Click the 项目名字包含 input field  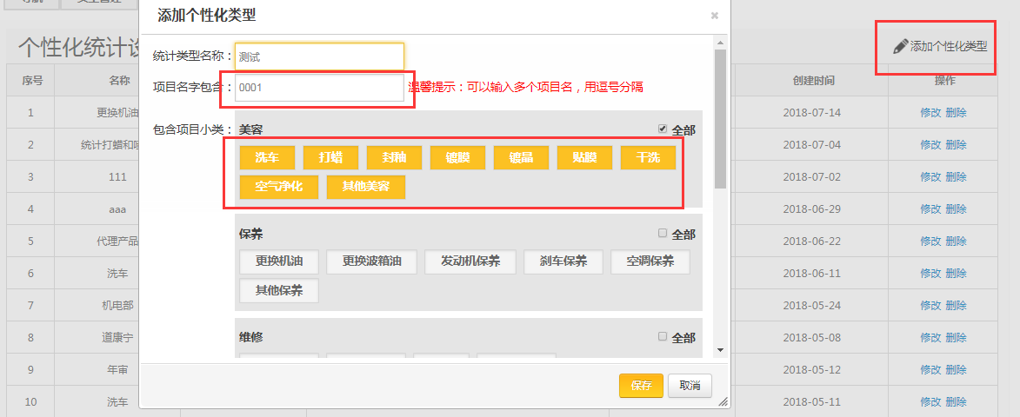click(x=318, y=88)
